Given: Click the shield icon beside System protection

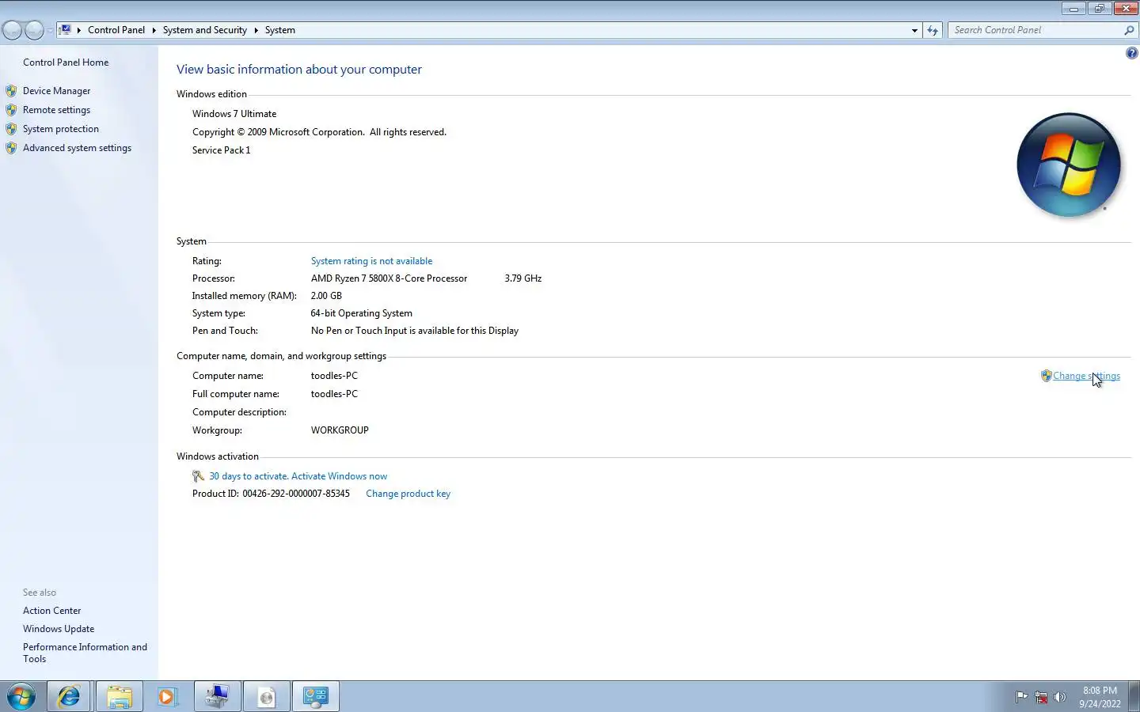Looking at the screenshot, I should [11, 129].
